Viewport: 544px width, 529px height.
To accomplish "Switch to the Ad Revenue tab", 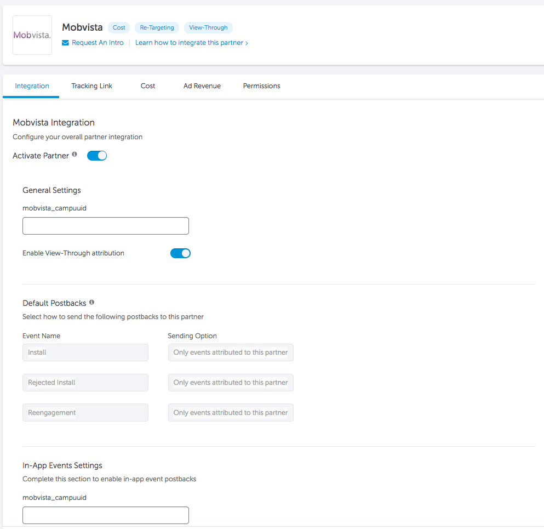I will 202,86.
